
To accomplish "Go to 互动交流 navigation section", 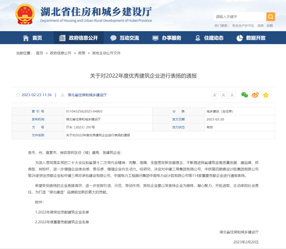I will point(125,38).
